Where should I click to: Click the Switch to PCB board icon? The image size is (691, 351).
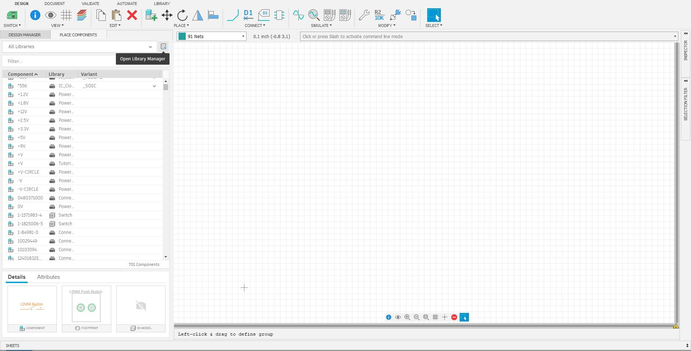12,15
